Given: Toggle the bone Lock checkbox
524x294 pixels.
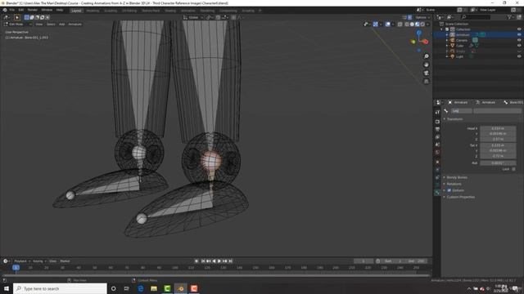Looking at the screenshot, I should point(513,169).
